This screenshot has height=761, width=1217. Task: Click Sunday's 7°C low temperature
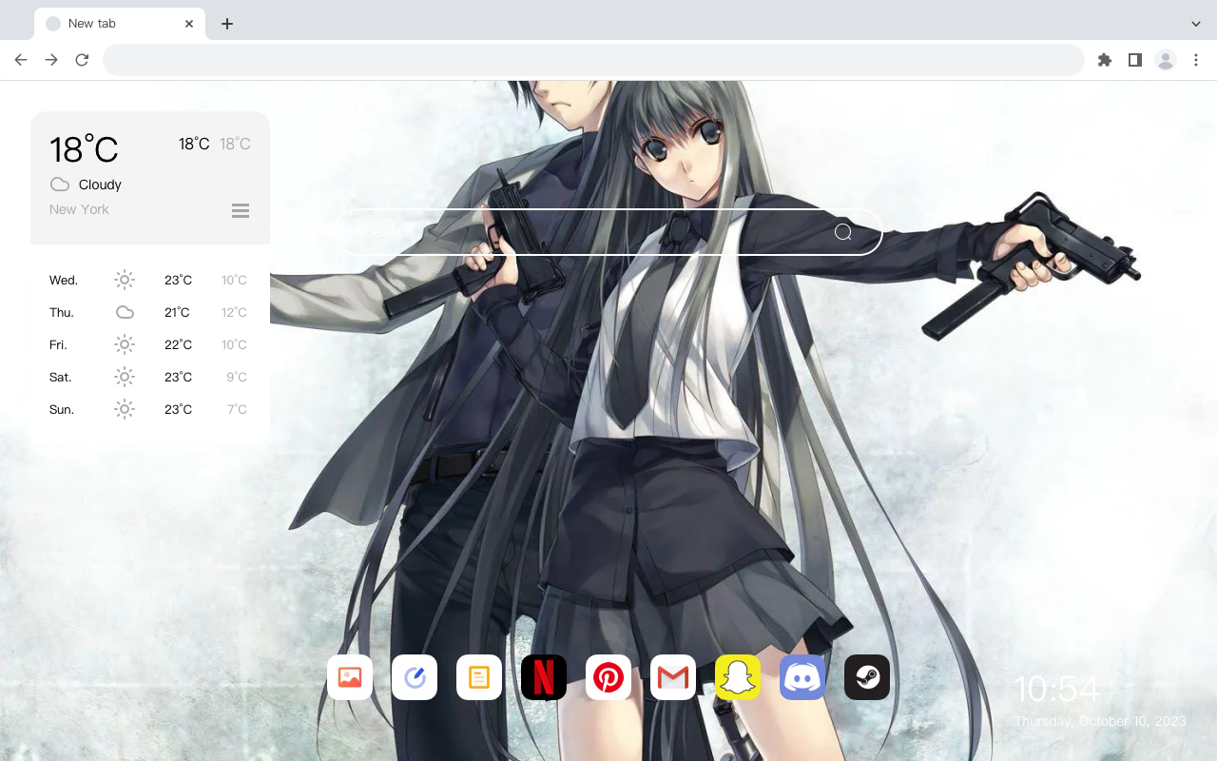point(237,409)
